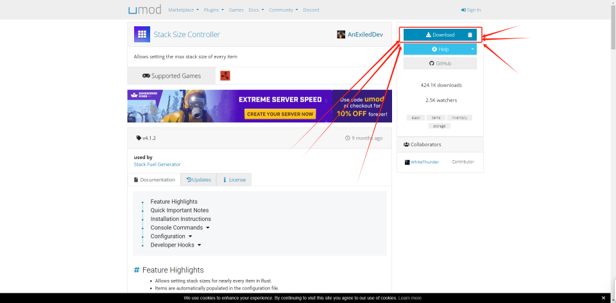Click the Stack Size Controller plugin icon

point(142,34)
